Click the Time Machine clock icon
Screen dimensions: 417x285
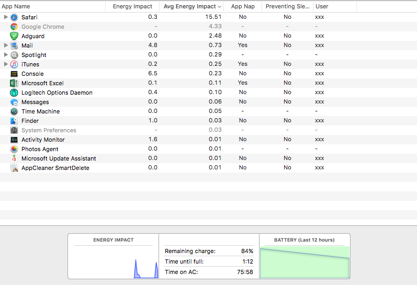coord(14,111)
